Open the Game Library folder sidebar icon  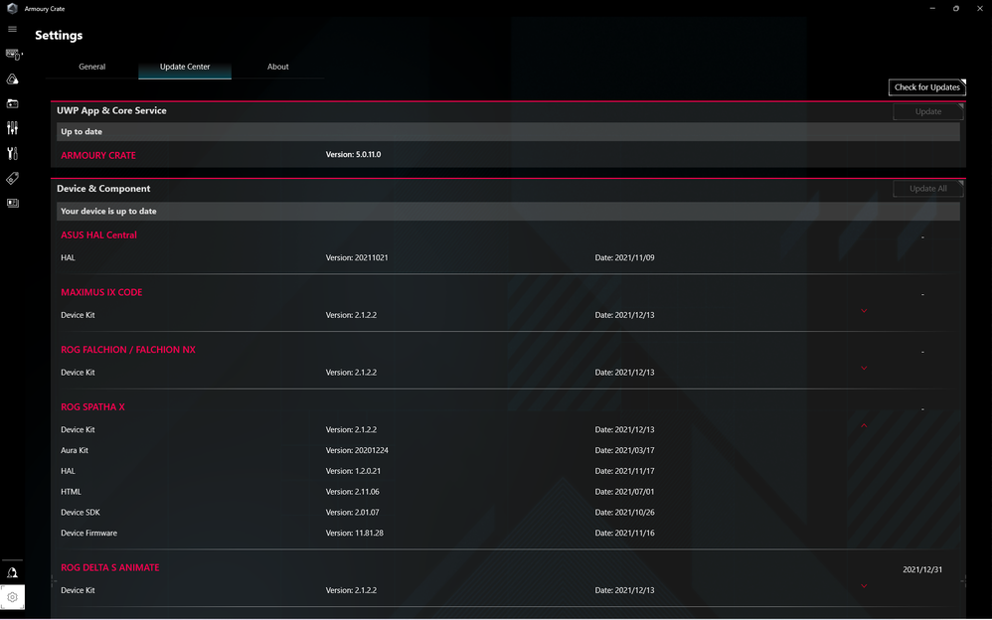[x=12, y=103]
